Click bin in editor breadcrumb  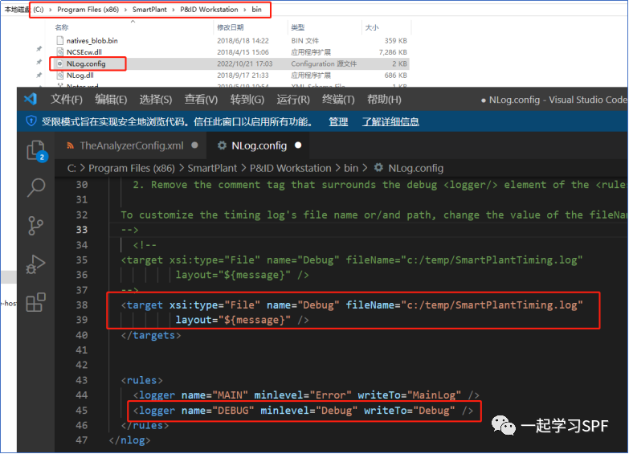tap(351, 168)
